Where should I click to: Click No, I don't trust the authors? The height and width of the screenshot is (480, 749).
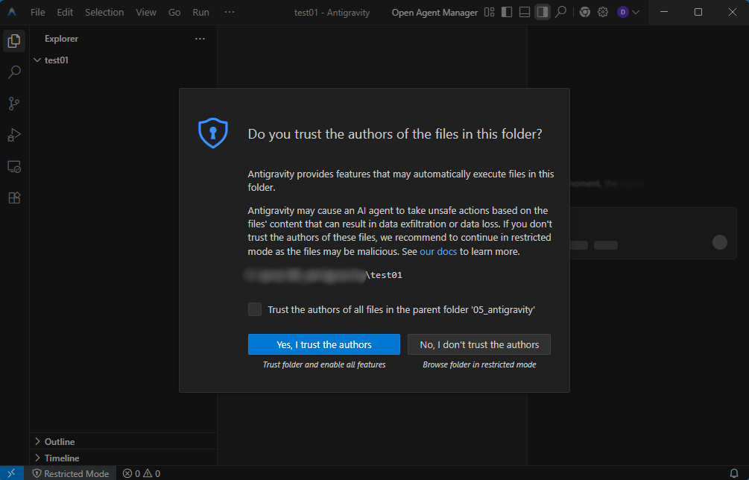(479, 344)
